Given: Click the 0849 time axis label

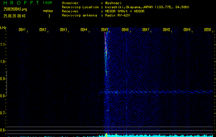Looking at the screenshot, I should [x=187, y=30].
